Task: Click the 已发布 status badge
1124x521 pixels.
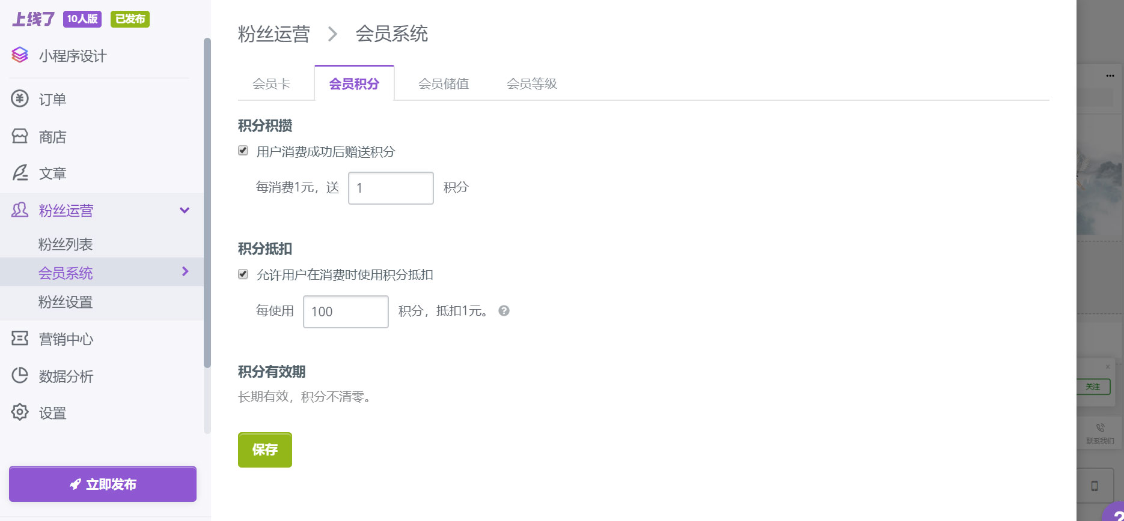Action: click(130, 19)
